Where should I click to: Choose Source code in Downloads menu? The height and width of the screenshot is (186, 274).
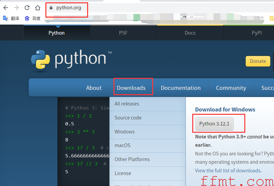click(148, 118)
